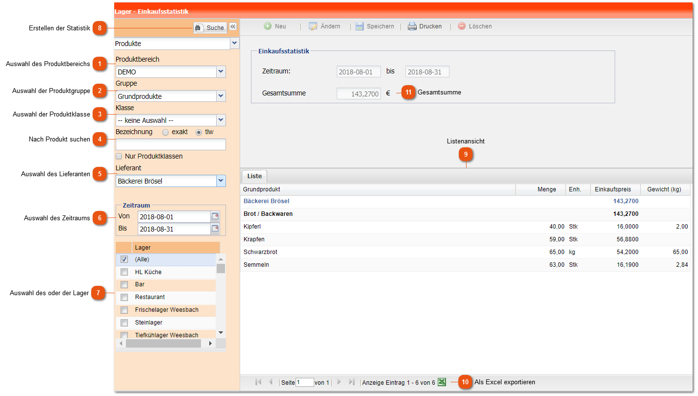Select the Bäckerei Brösel row in list
This screenshot has width=698, height=396.
[x=466, y=201]
